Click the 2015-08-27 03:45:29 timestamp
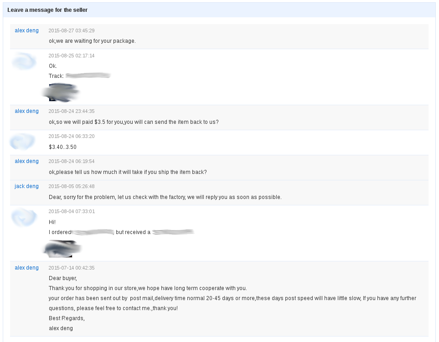 click(x=72, y=31)
